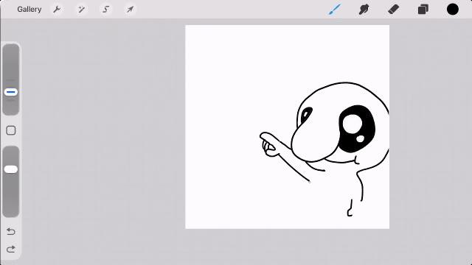Click the pointing hand drawing on canvas
The image size is (472, 265).
coord(271,144)
